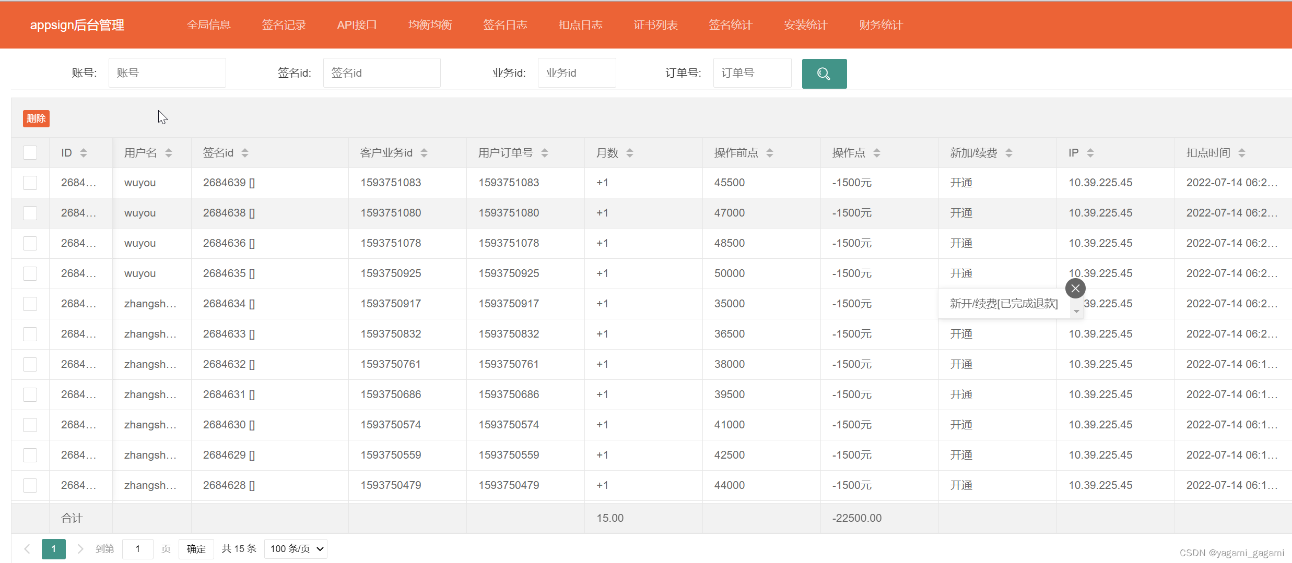
Task: Check row with 签名id 2684629
Action: coord(30,455)
